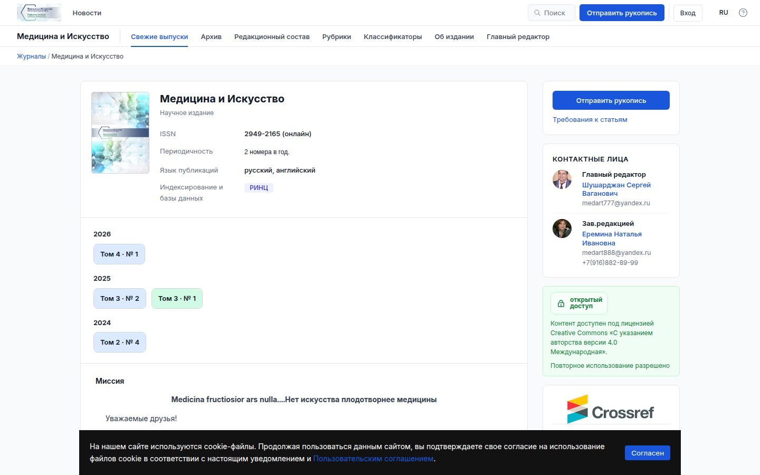Image resolution: width=760 pixels, height=475 pixels.
Task: Follow the Журналы breadcrumb link
Action: click(x=31, y=56)
